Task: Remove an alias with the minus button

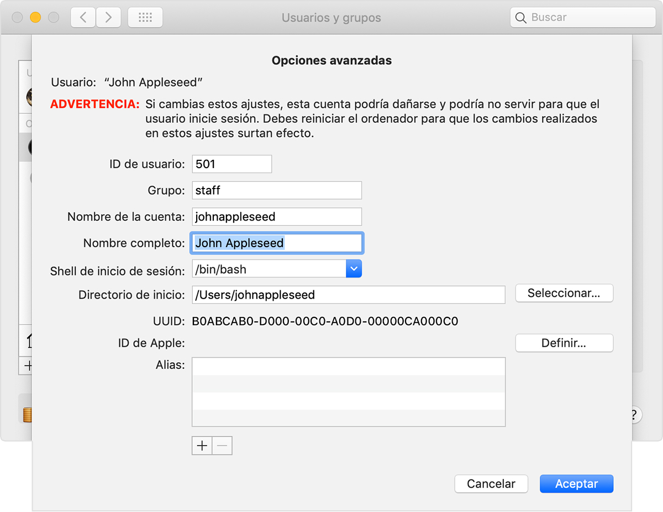Action: [222, 446]
